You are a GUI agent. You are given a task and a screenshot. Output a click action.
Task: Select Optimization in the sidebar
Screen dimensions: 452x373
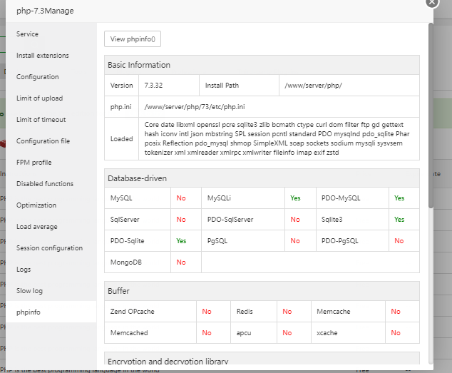(36, 205)
